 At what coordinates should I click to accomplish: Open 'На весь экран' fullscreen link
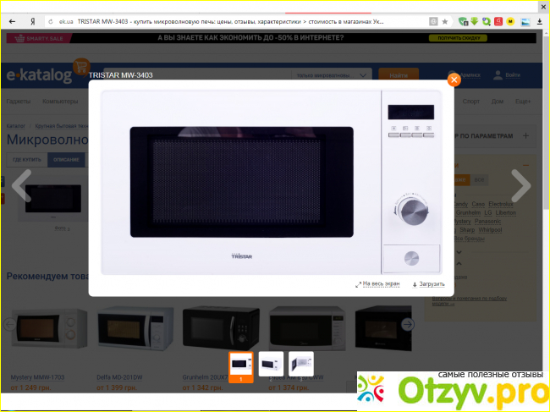tap(378, 284)
